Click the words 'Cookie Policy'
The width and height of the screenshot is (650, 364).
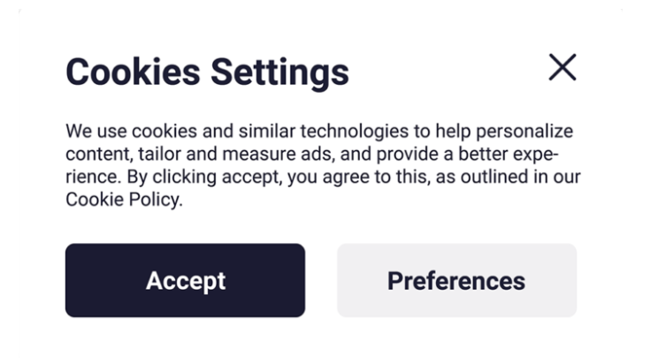tap(122, 200)
